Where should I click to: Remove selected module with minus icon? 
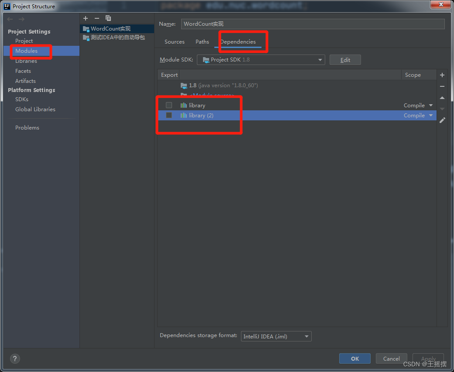click(x=97, y=18)
